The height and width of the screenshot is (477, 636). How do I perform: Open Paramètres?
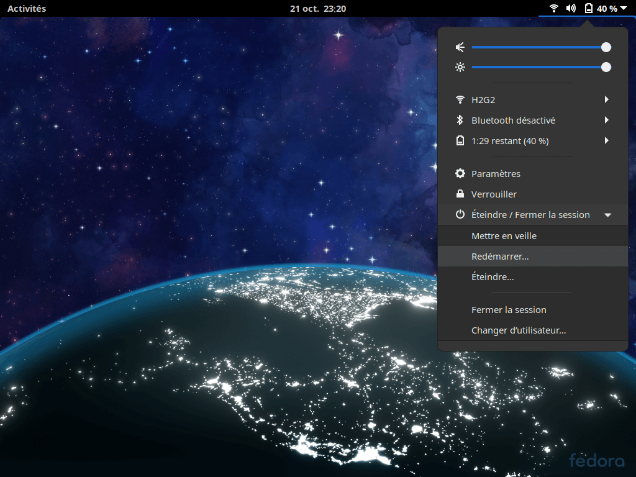(x=533, y=174)
